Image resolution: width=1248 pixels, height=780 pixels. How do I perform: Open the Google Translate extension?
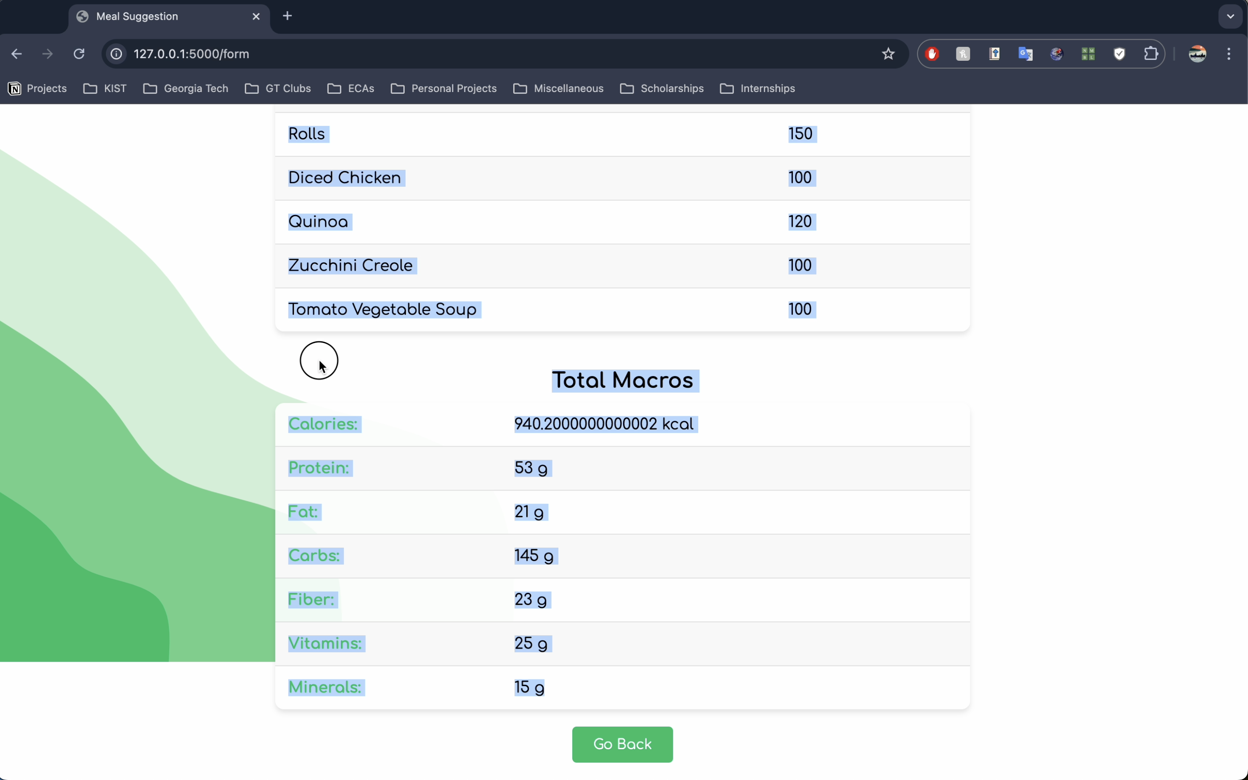1025,54
